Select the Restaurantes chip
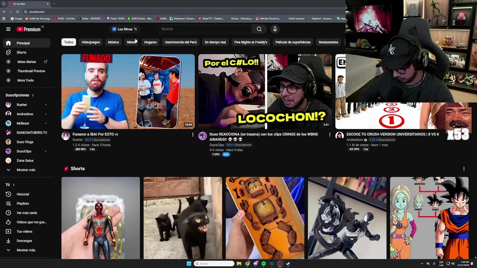 point(328,42)
